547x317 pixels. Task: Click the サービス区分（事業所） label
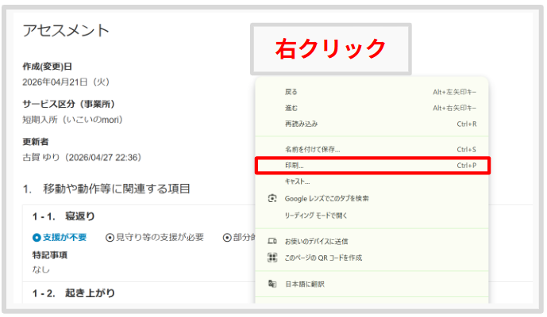click(69, 104)
